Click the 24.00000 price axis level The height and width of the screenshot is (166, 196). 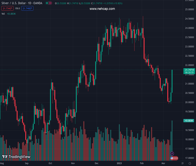[x=189, y=28]
